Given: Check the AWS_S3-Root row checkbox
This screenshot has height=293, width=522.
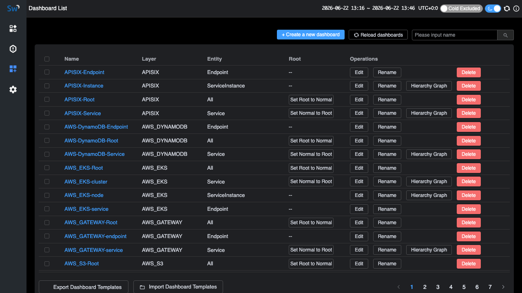Looking at the screenshot, I should tap(47, 264).
